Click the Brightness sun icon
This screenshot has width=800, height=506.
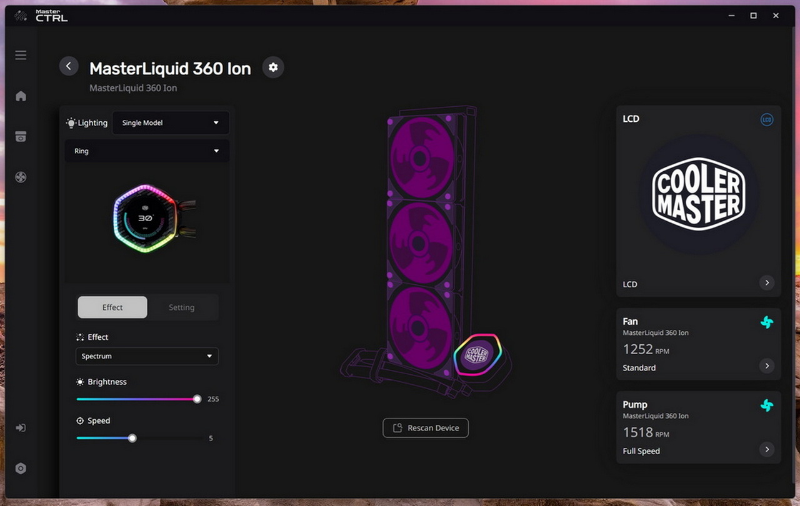tap(80, 382)
